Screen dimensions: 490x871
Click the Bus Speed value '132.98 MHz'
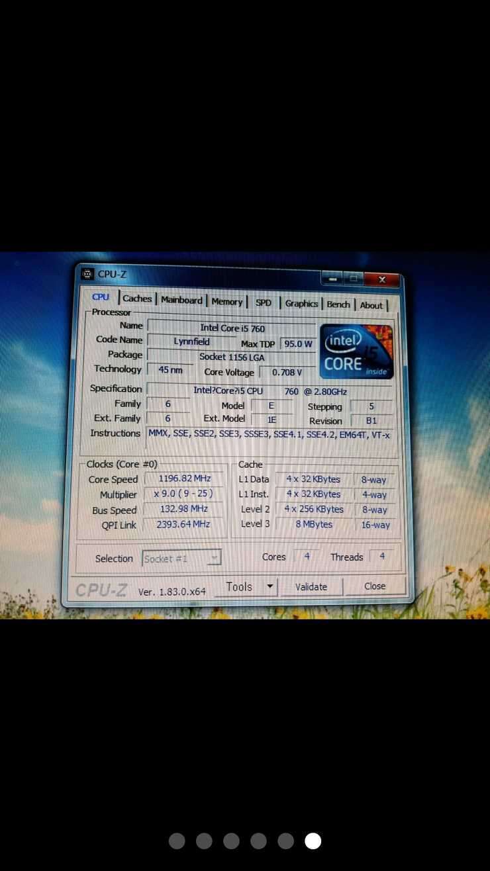[x=184, y=509]
